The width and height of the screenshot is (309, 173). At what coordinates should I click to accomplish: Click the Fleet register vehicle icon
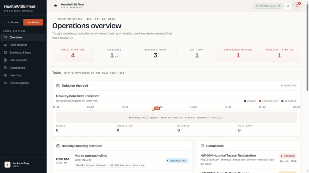tap(5, 45)
